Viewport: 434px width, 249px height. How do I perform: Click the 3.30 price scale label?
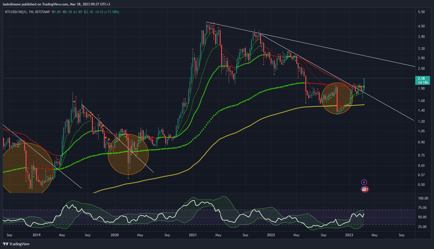421,49
